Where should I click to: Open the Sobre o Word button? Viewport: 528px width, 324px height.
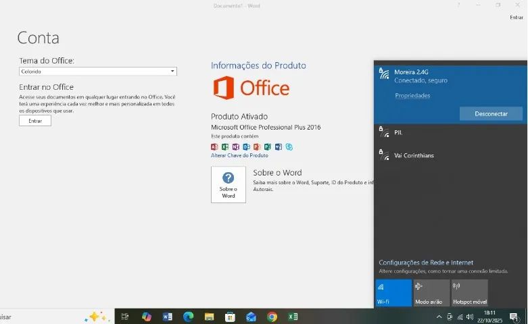point(229,184)
